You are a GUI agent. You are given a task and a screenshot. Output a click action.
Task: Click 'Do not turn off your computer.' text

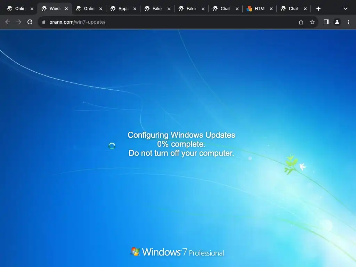pos(181,153)
